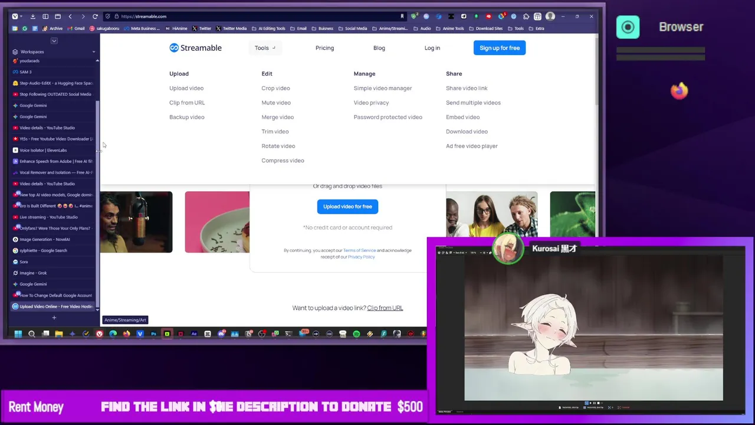Open the Twitter bookmark

pyautogui.click(x=201, y=28)
